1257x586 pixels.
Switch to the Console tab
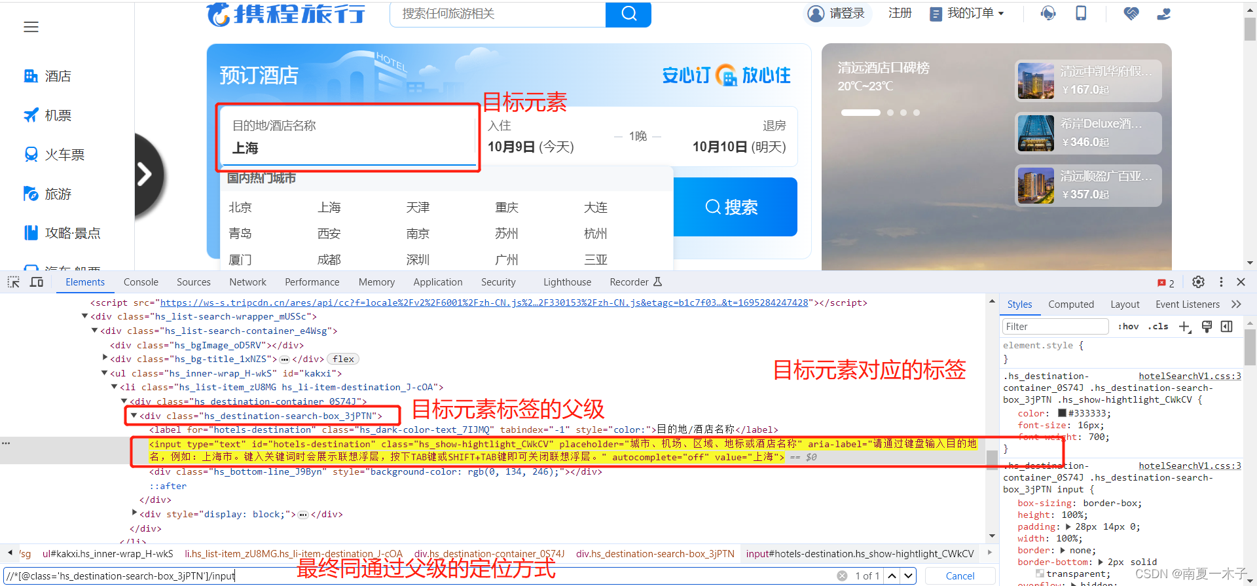[x=141, y=282]
